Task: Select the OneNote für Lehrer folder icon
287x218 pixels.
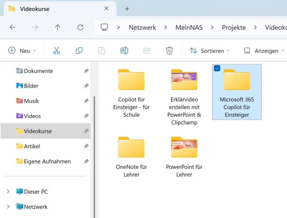Action: point(131,147)
